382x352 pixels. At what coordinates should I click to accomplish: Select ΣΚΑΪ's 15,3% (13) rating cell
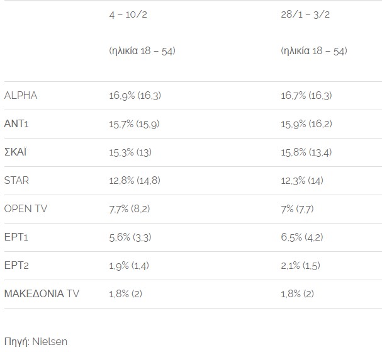point(130,152)
